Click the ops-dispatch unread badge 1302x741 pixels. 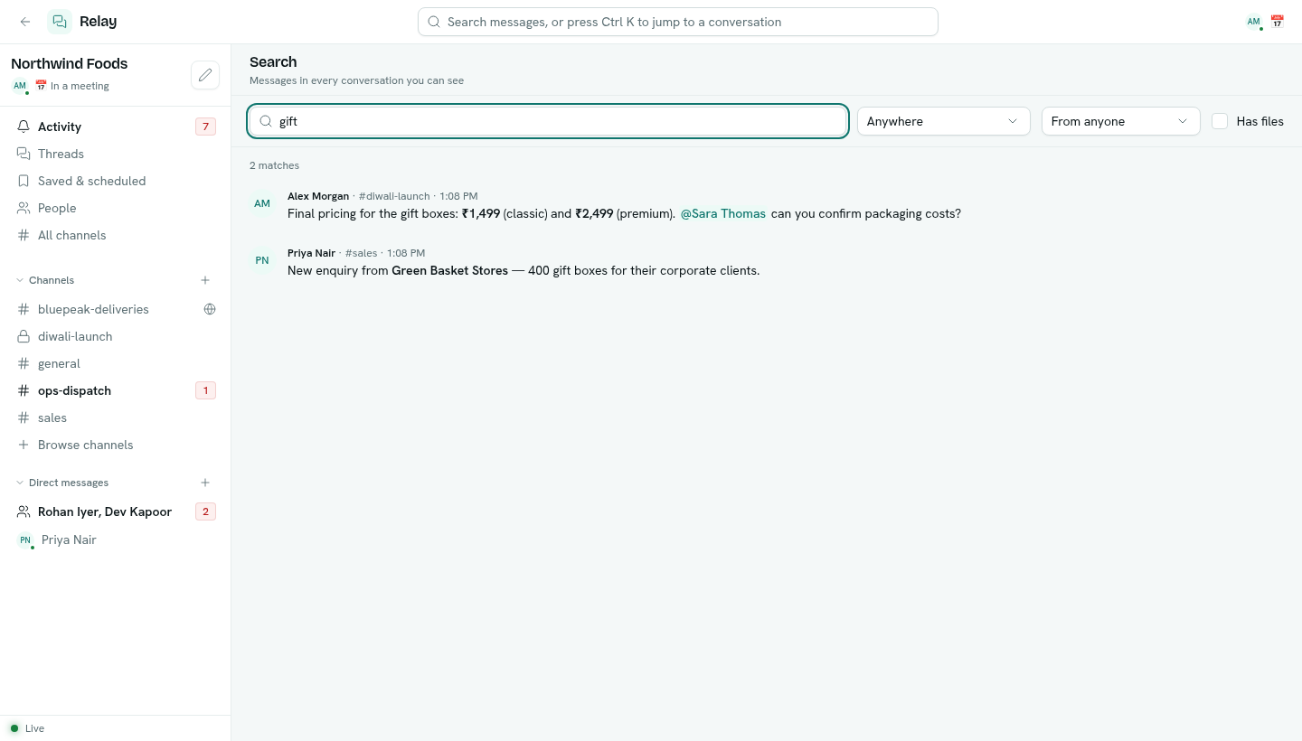[205, 390]
